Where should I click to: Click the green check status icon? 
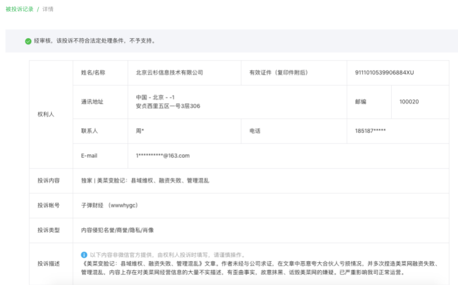pyautogui.click(x=28, y=41)
